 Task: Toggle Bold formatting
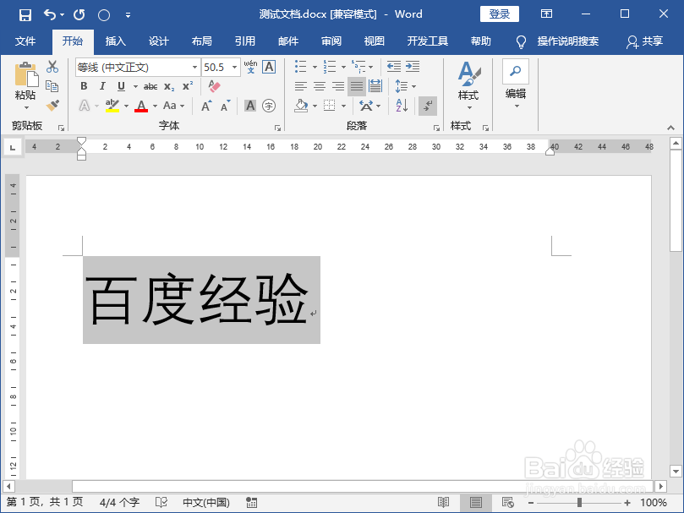pos(84,86)
